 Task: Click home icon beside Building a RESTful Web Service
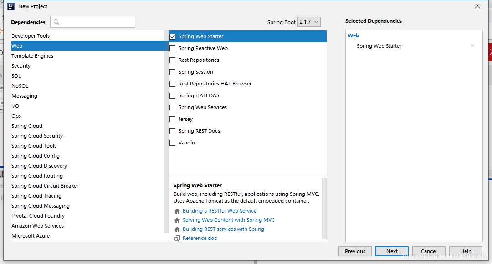pos(177,211)
